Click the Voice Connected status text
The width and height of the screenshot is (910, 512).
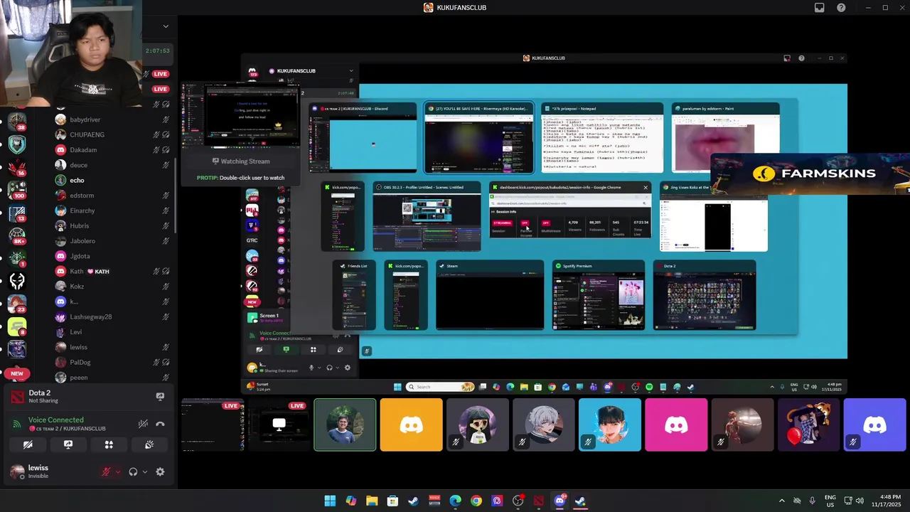pyautogui.click(x=55, y=420)
